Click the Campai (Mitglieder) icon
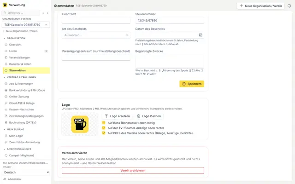 6,155
